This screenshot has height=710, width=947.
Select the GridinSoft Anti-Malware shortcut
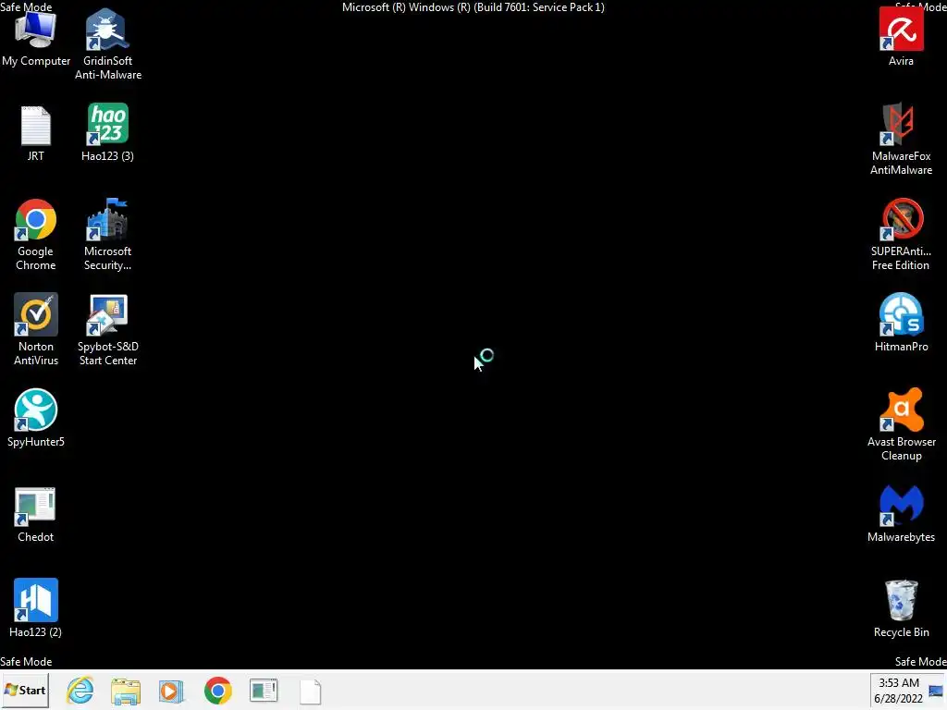click(x=107, y=44)
